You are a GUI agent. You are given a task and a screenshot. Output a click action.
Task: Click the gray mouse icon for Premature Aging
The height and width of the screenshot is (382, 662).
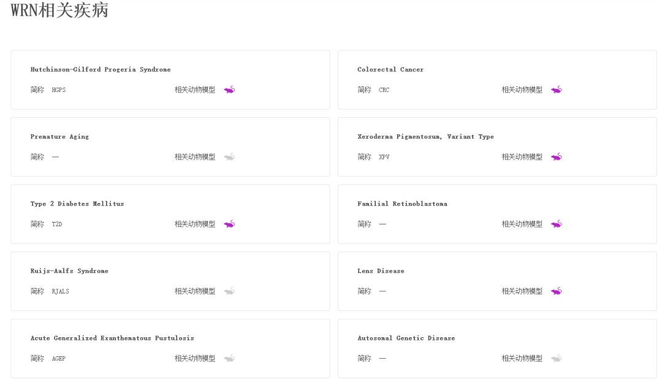coord(229,157)
